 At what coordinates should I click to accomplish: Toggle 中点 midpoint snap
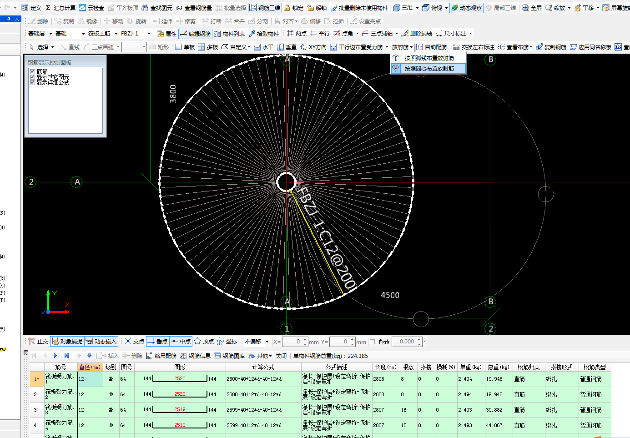point(181,341)
